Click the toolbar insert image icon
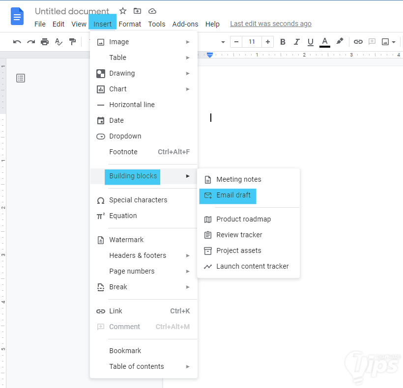The height and width of the screenshot is (388, 403). tap(385, 42)
